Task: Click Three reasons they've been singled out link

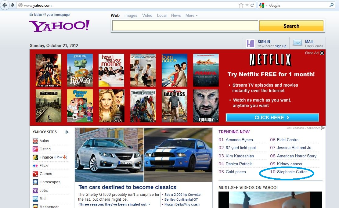Action: (x=114, y=204)
